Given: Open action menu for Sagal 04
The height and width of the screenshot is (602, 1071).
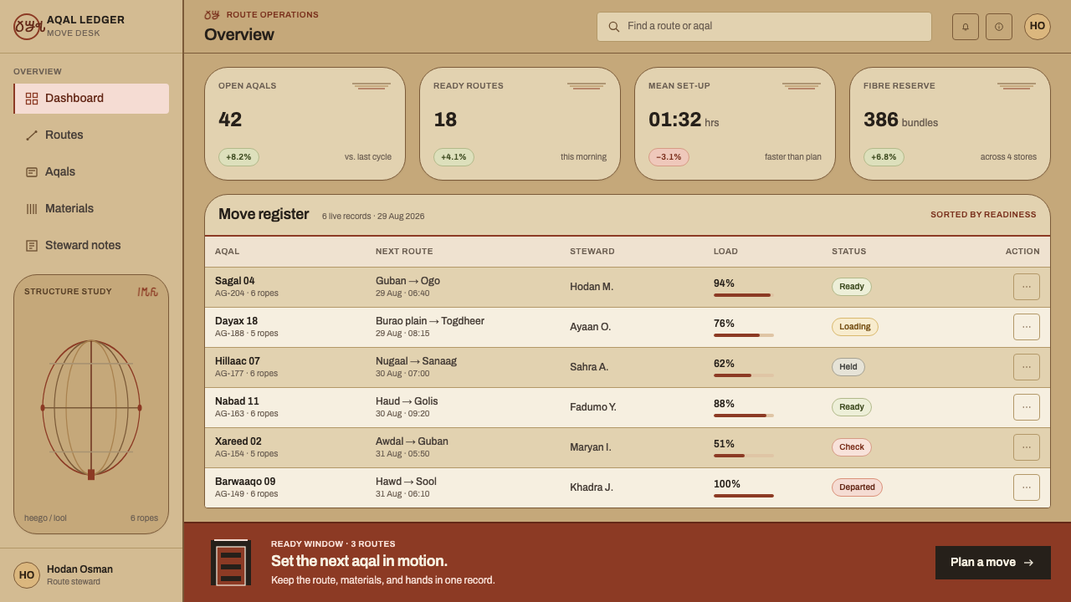Looking at the screenshot, I should click(1027, 287).
